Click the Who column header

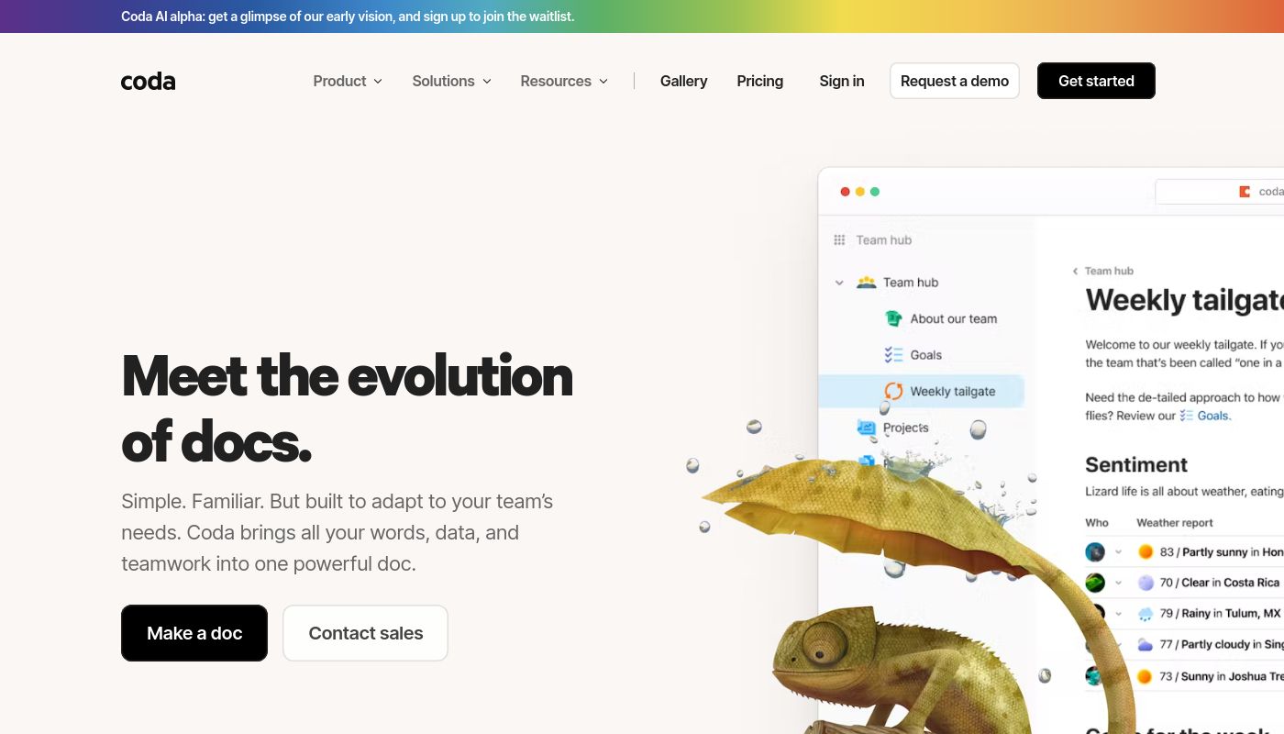(1097, 523)
